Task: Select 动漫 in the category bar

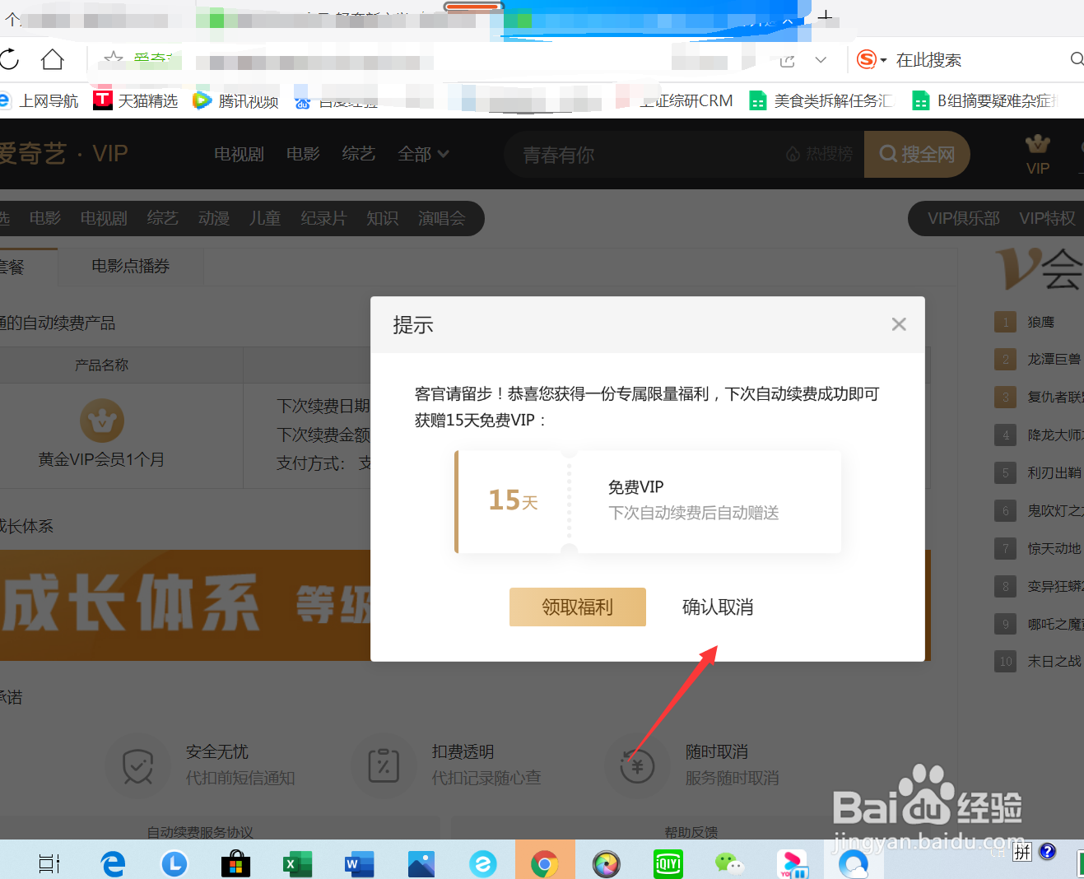Action: 214,218
